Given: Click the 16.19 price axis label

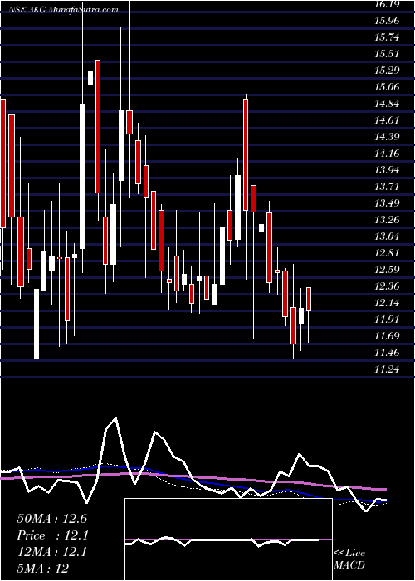Looking at the screenshot, I should pos(387,4).
